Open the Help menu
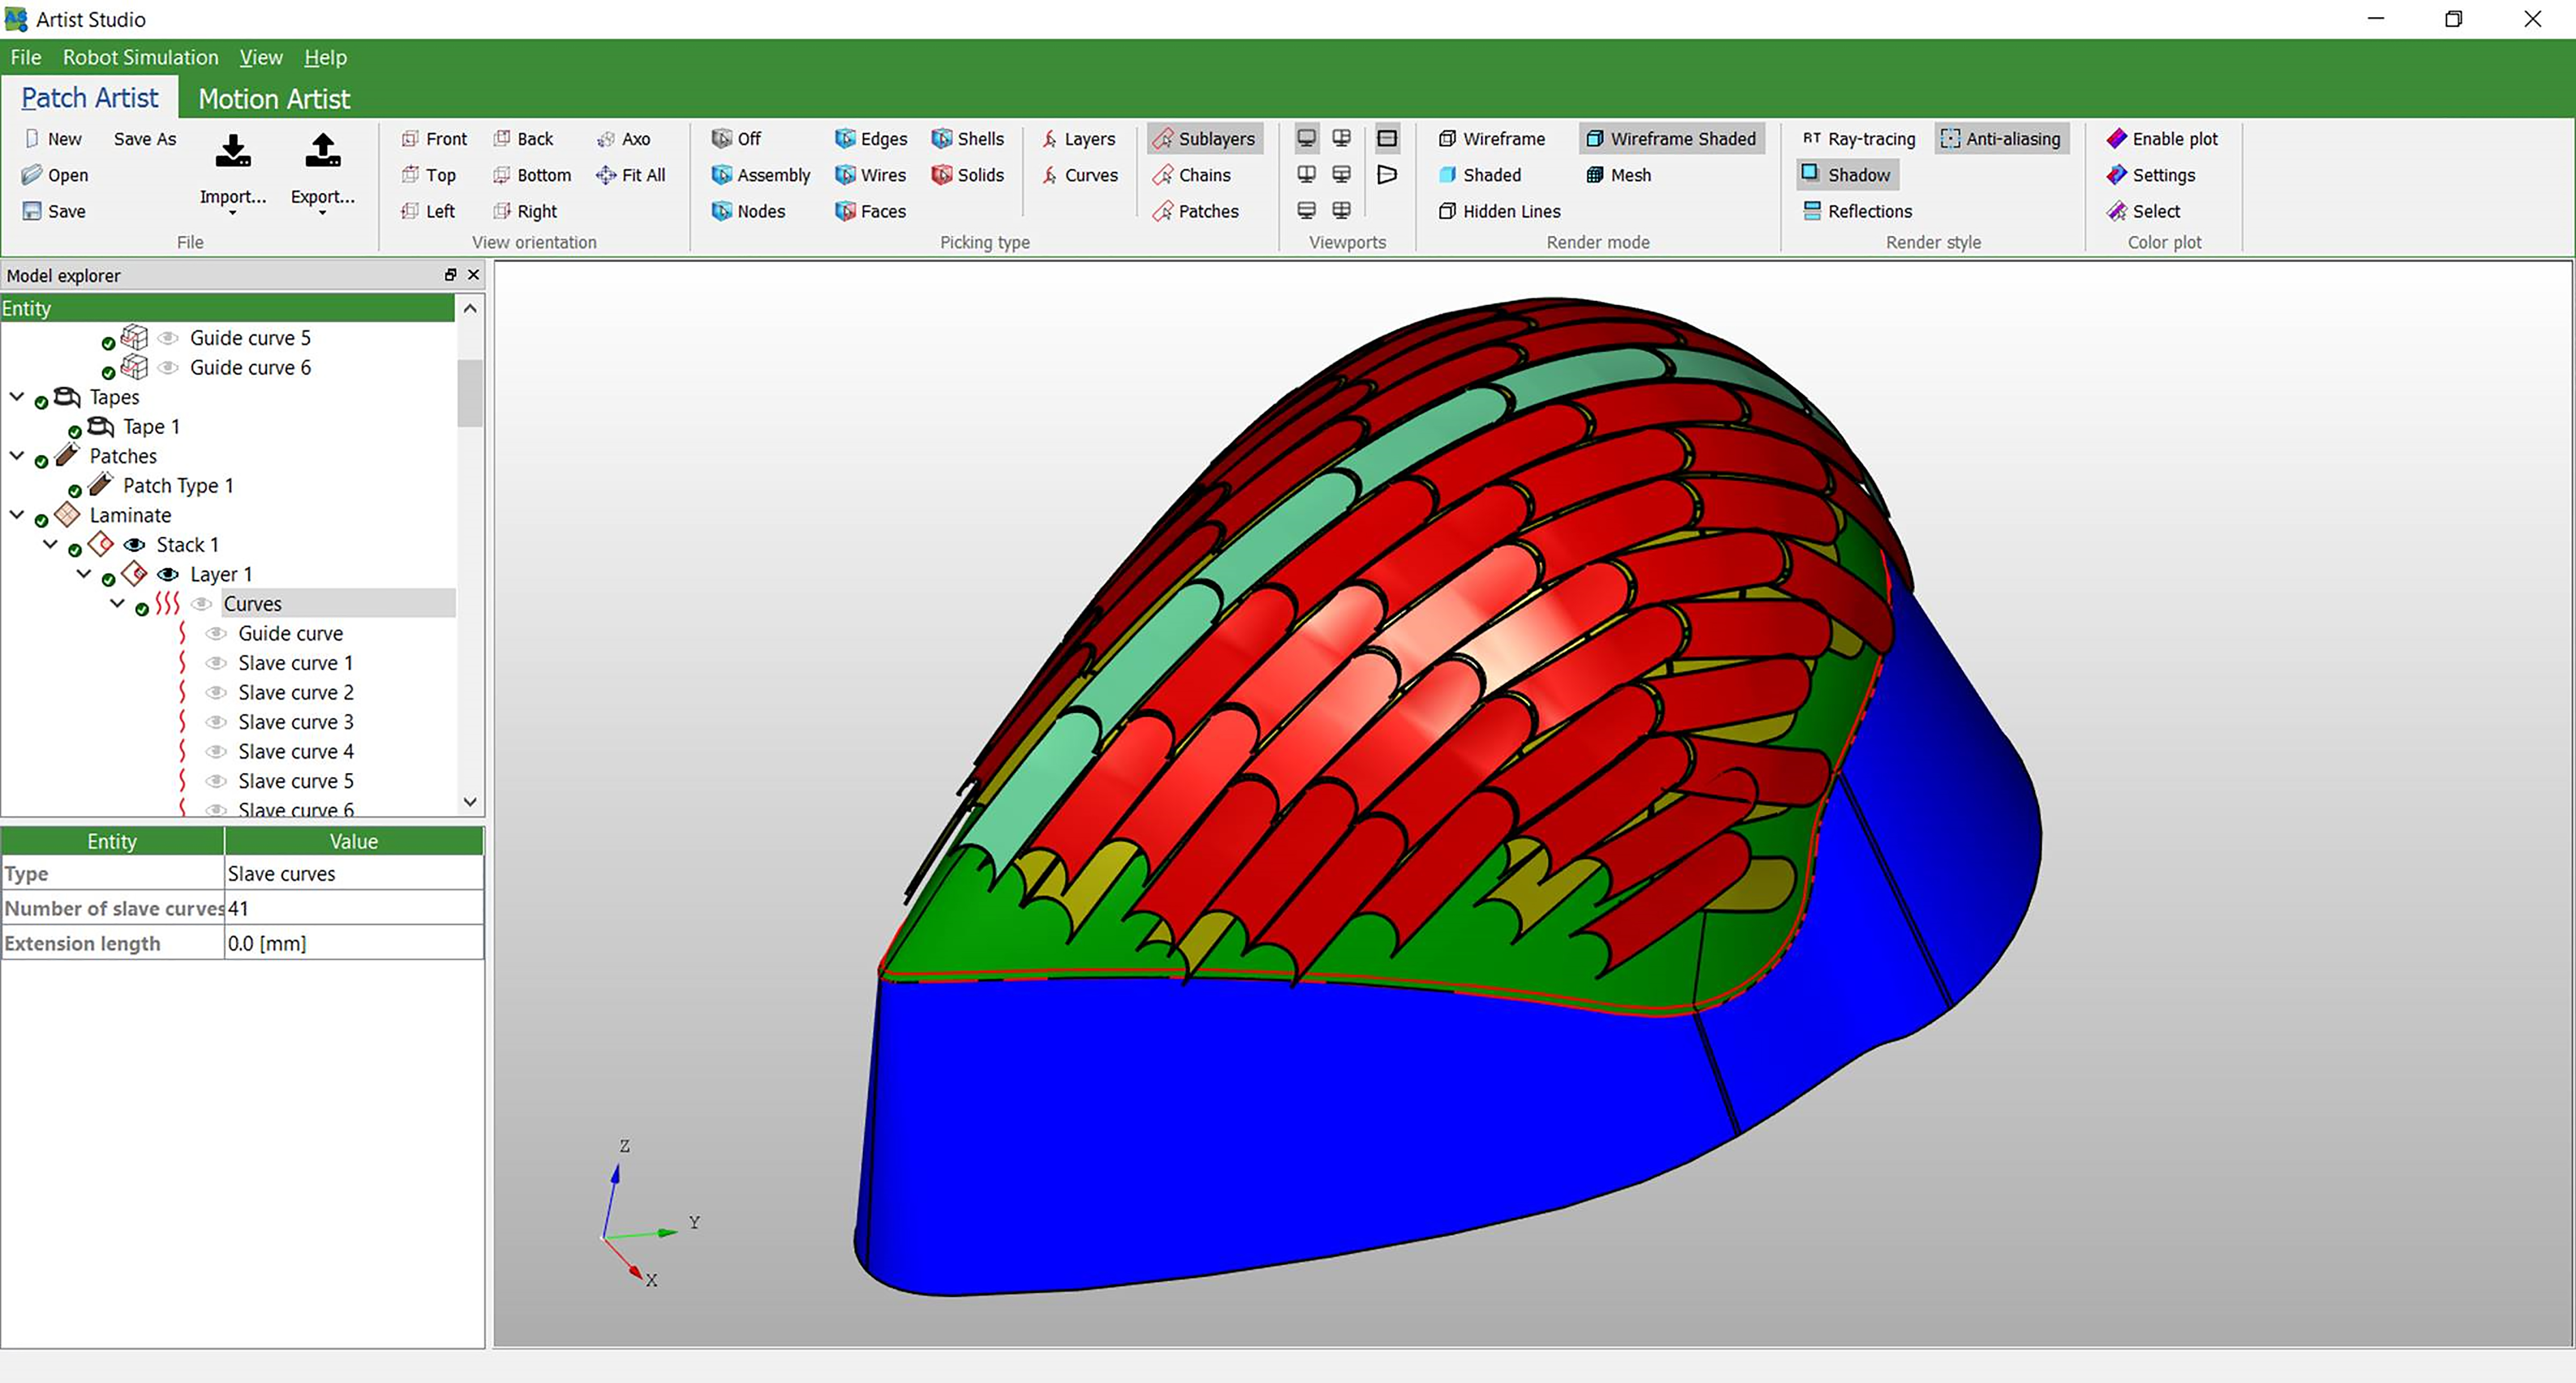Image resolution: width=2576 pixels, height=1383 pixels. [325, 57]
